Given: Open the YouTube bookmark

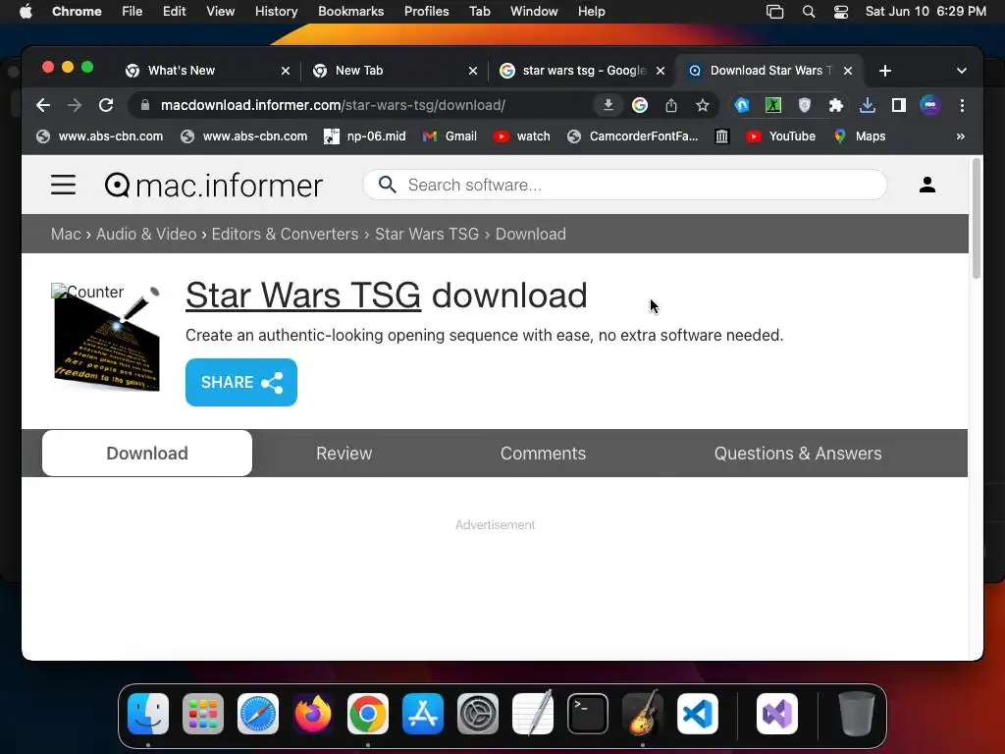Looking at the screenshot, I should 780,135.
